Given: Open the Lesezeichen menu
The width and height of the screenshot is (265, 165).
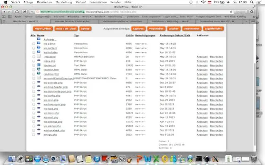Looking at the screenshot, I should pos(98,2).
